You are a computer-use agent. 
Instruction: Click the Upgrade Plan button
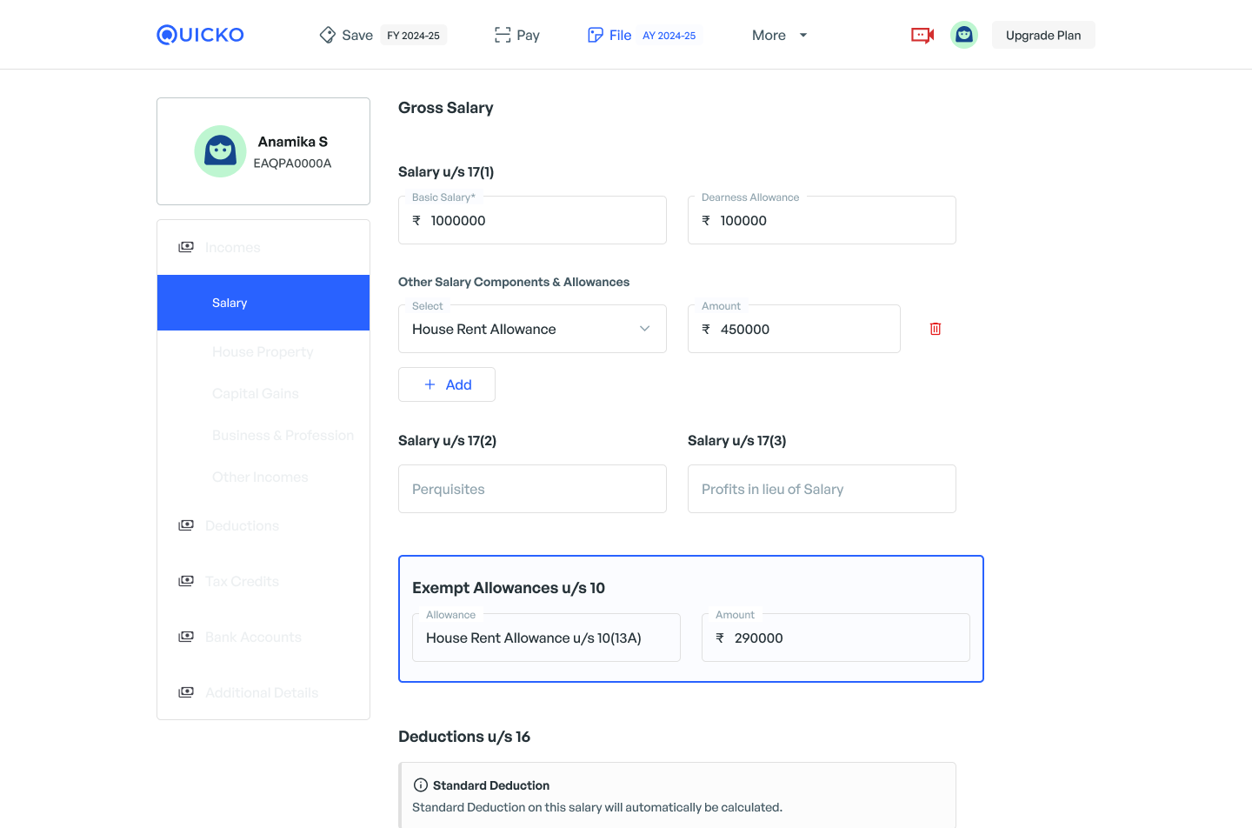(1043, 35)
